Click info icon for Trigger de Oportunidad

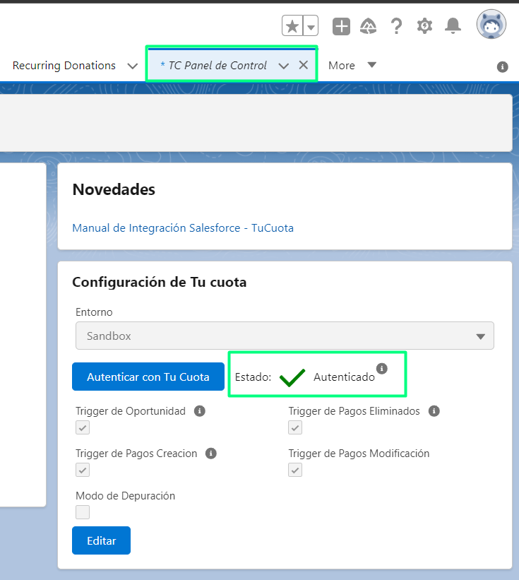pyautogui.click(x=200, y=411)
